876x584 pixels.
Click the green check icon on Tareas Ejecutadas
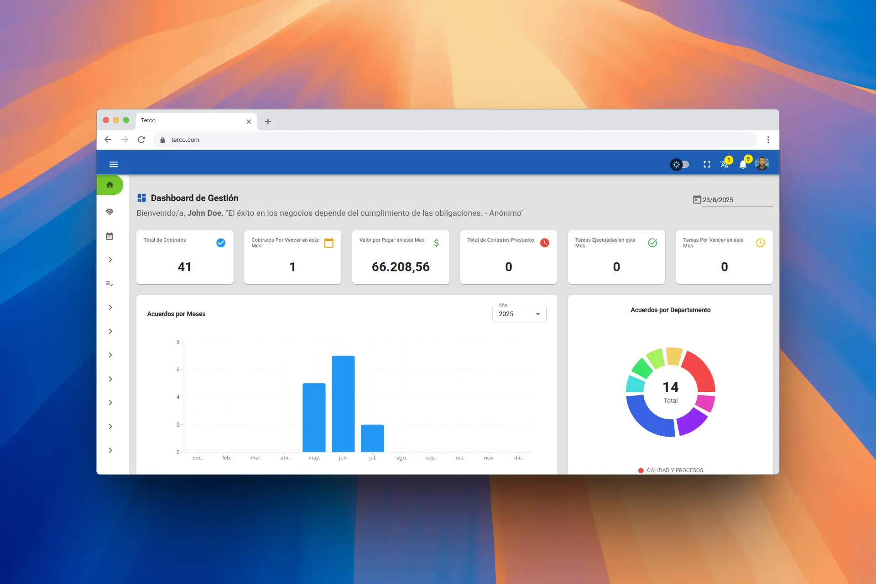(x=652, y=243)
